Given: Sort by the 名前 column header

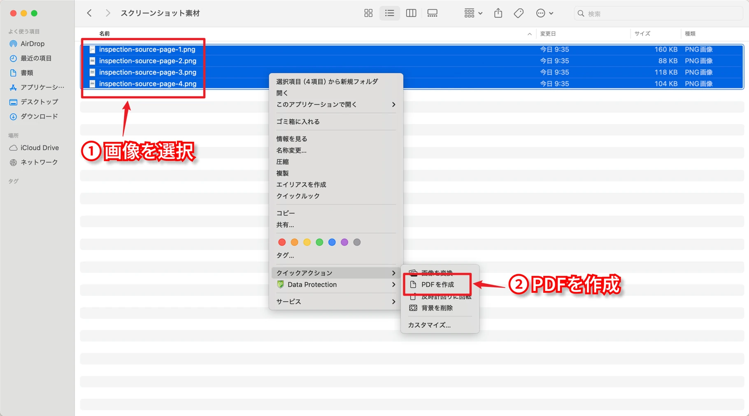Looking at the screenshot, I should pos(105,34).
